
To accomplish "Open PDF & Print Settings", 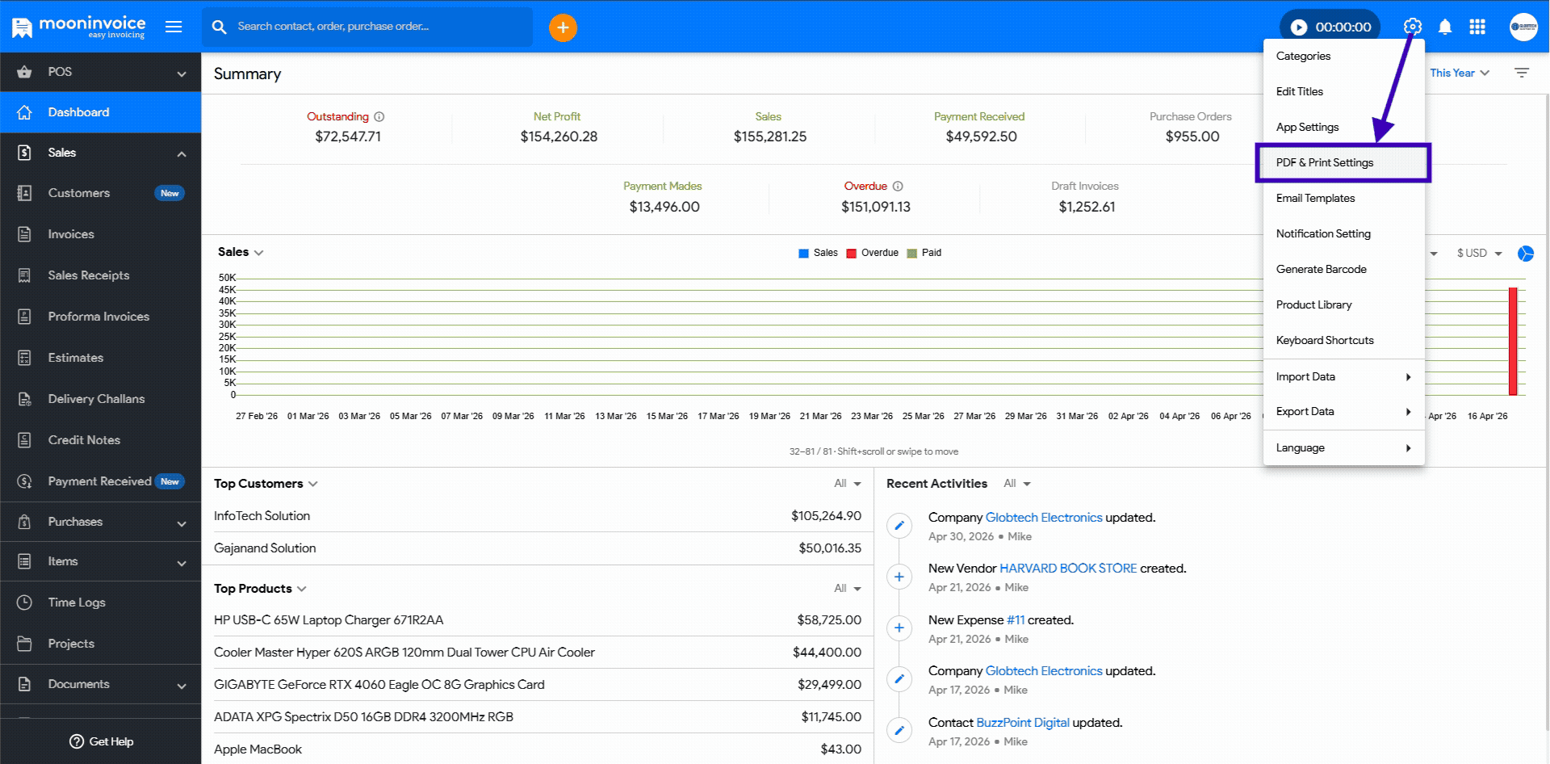I will tap(1343, 162).
